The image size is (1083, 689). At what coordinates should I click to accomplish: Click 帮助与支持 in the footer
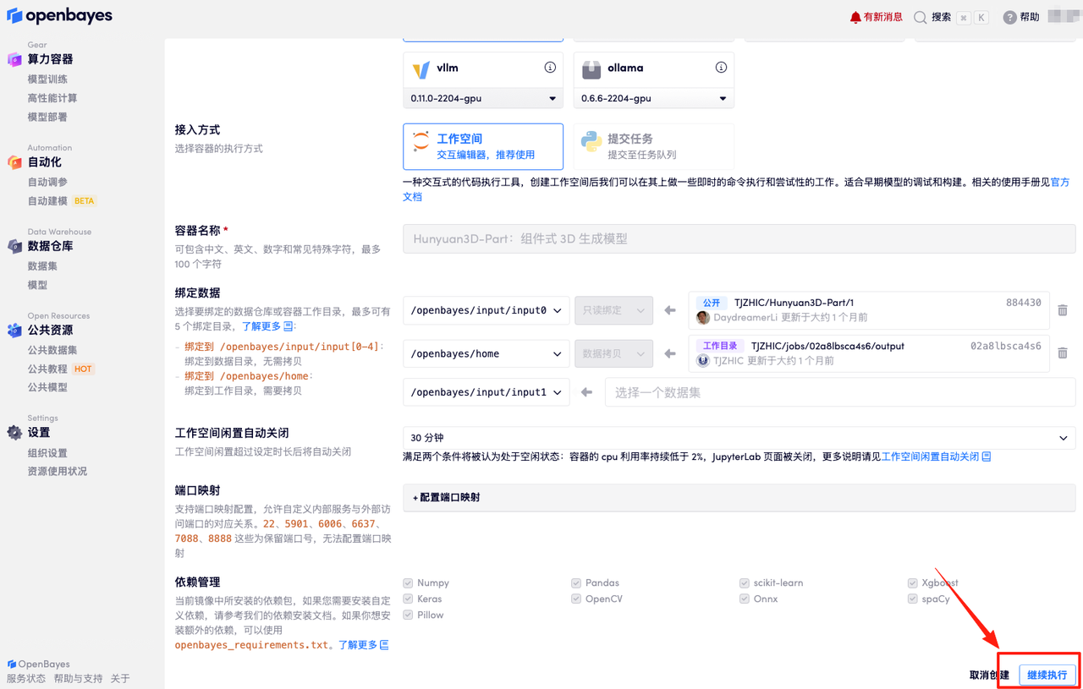click(78, 679)
